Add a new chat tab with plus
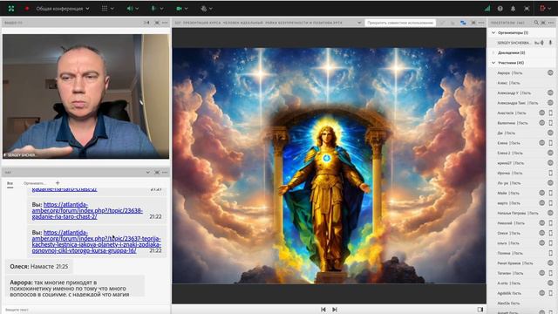The height and width of the screenshot is (314, 558). [x=58, y=183]
